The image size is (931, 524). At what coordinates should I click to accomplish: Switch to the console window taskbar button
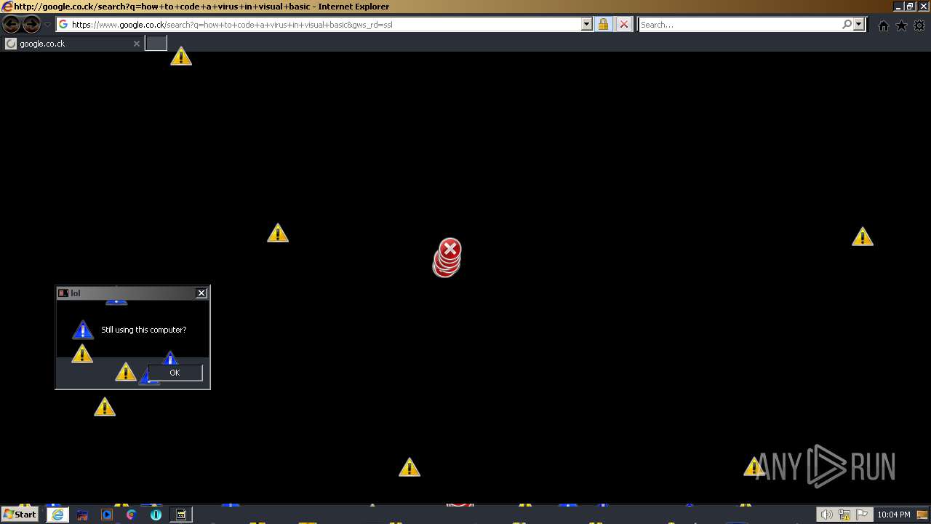tap(181, 515)
